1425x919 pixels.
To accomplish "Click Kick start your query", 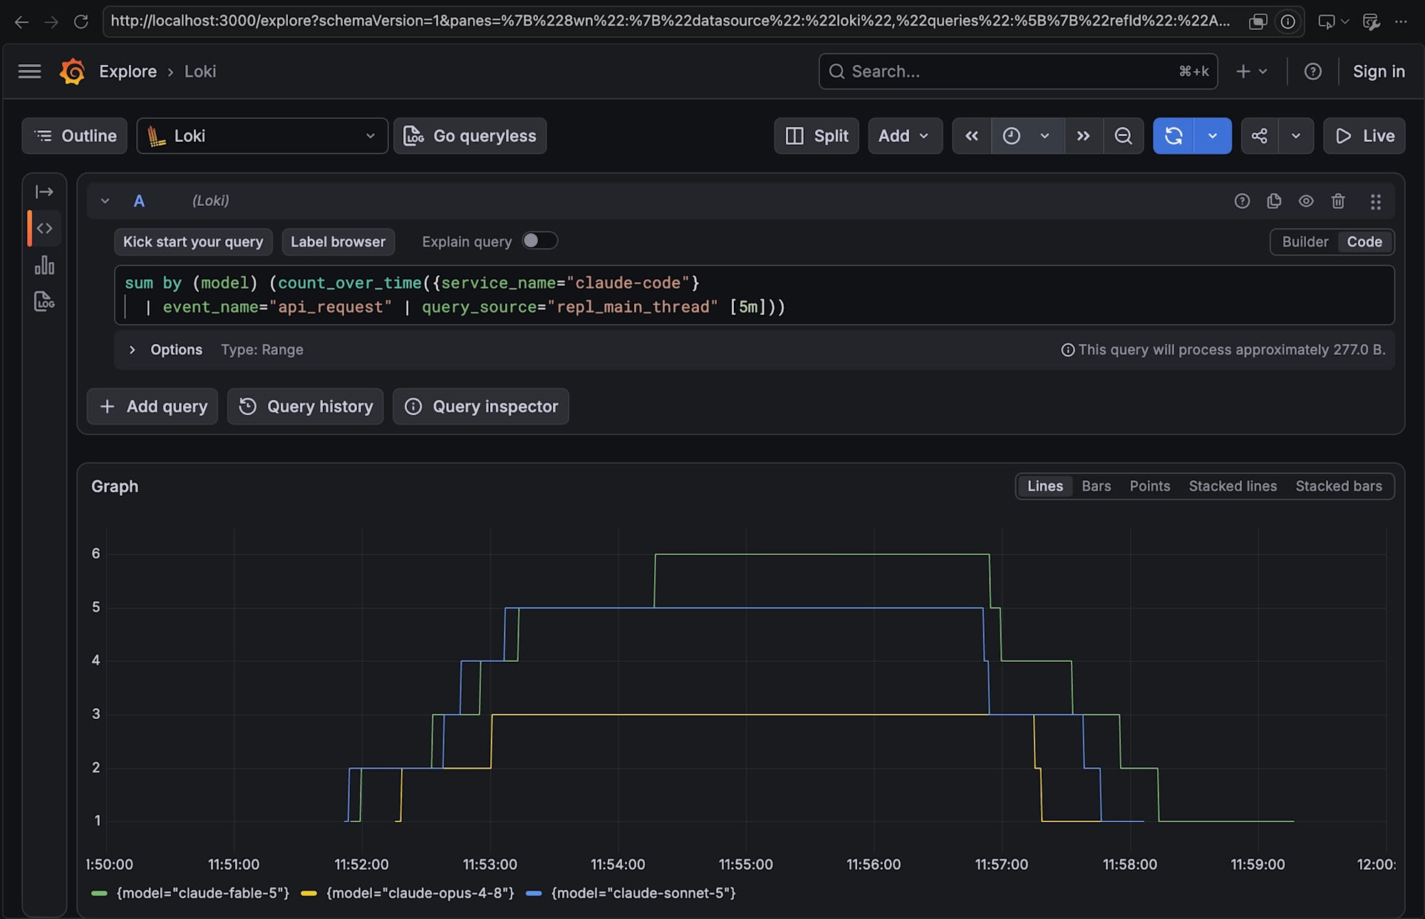I will 193,242.
